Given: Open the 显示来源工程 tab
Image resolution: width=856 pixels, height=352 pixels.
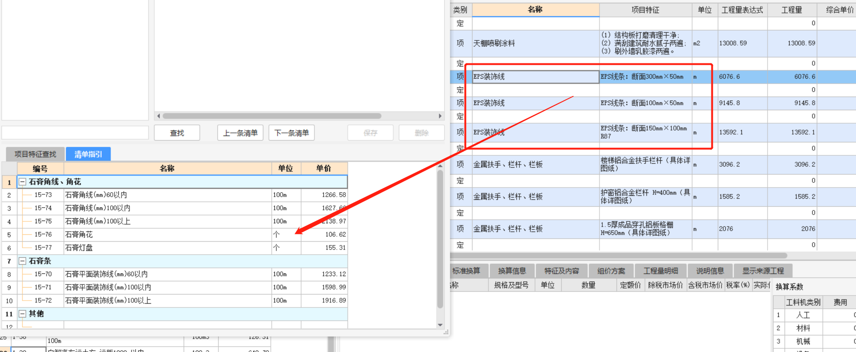Looking at the screenshot, I should [x=763, y=271].
